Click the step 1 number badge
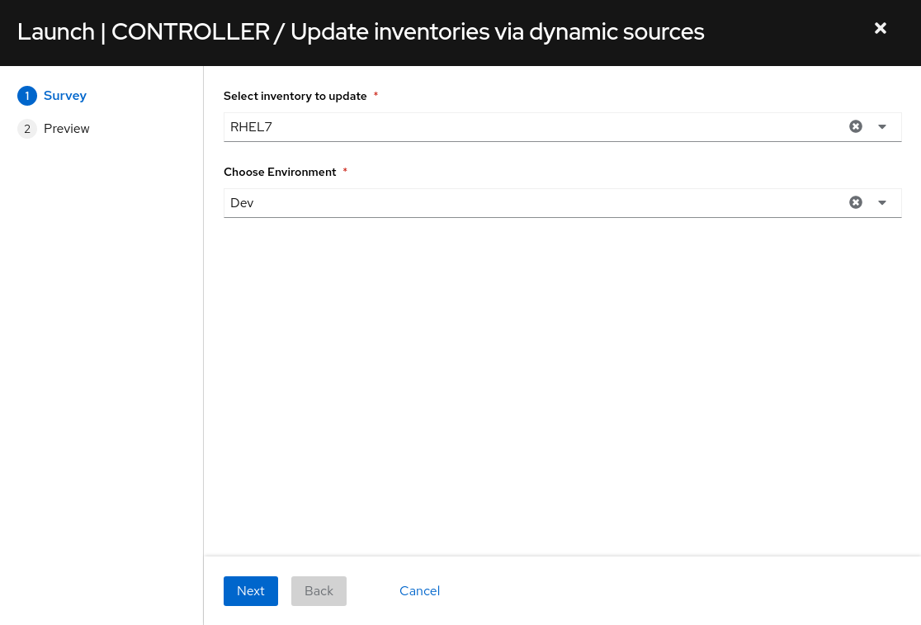 click(x=27, y=96)
